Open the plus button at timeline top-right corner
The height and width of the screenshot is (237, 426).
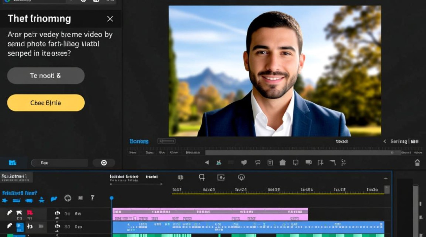pyautogui.click(x=386, y=178)
